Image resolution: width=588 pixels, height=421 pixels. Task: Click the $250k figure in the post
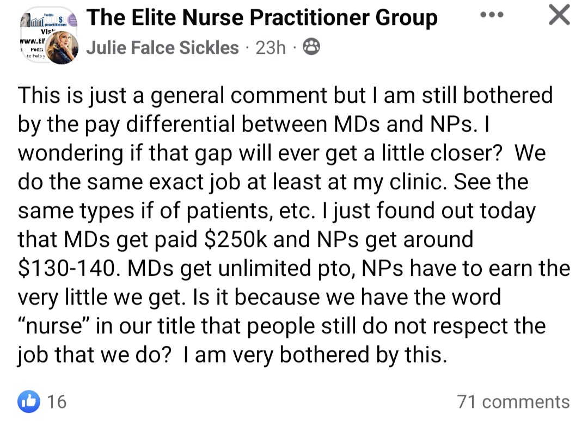(236, 239)
